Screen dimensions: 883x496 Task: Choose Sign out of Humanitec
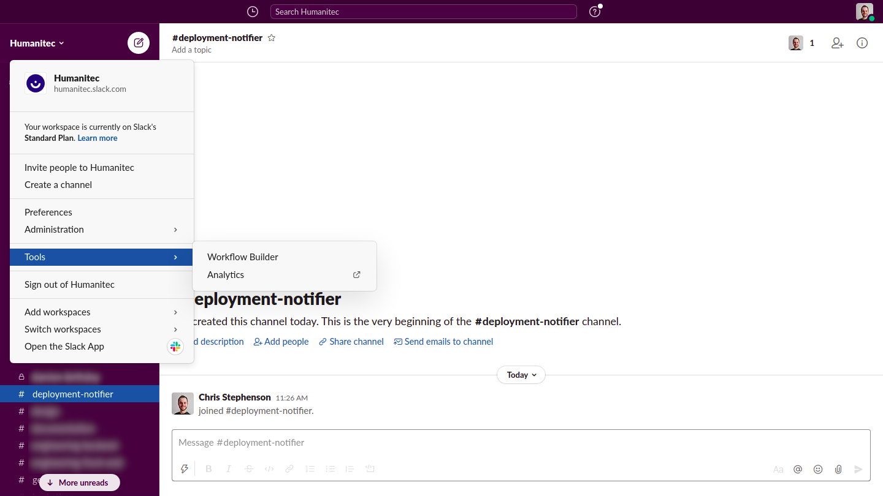[x=102, y=285]
